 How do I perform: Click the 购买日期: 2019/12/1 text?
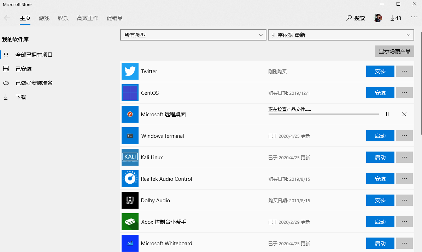pos(289,93)
